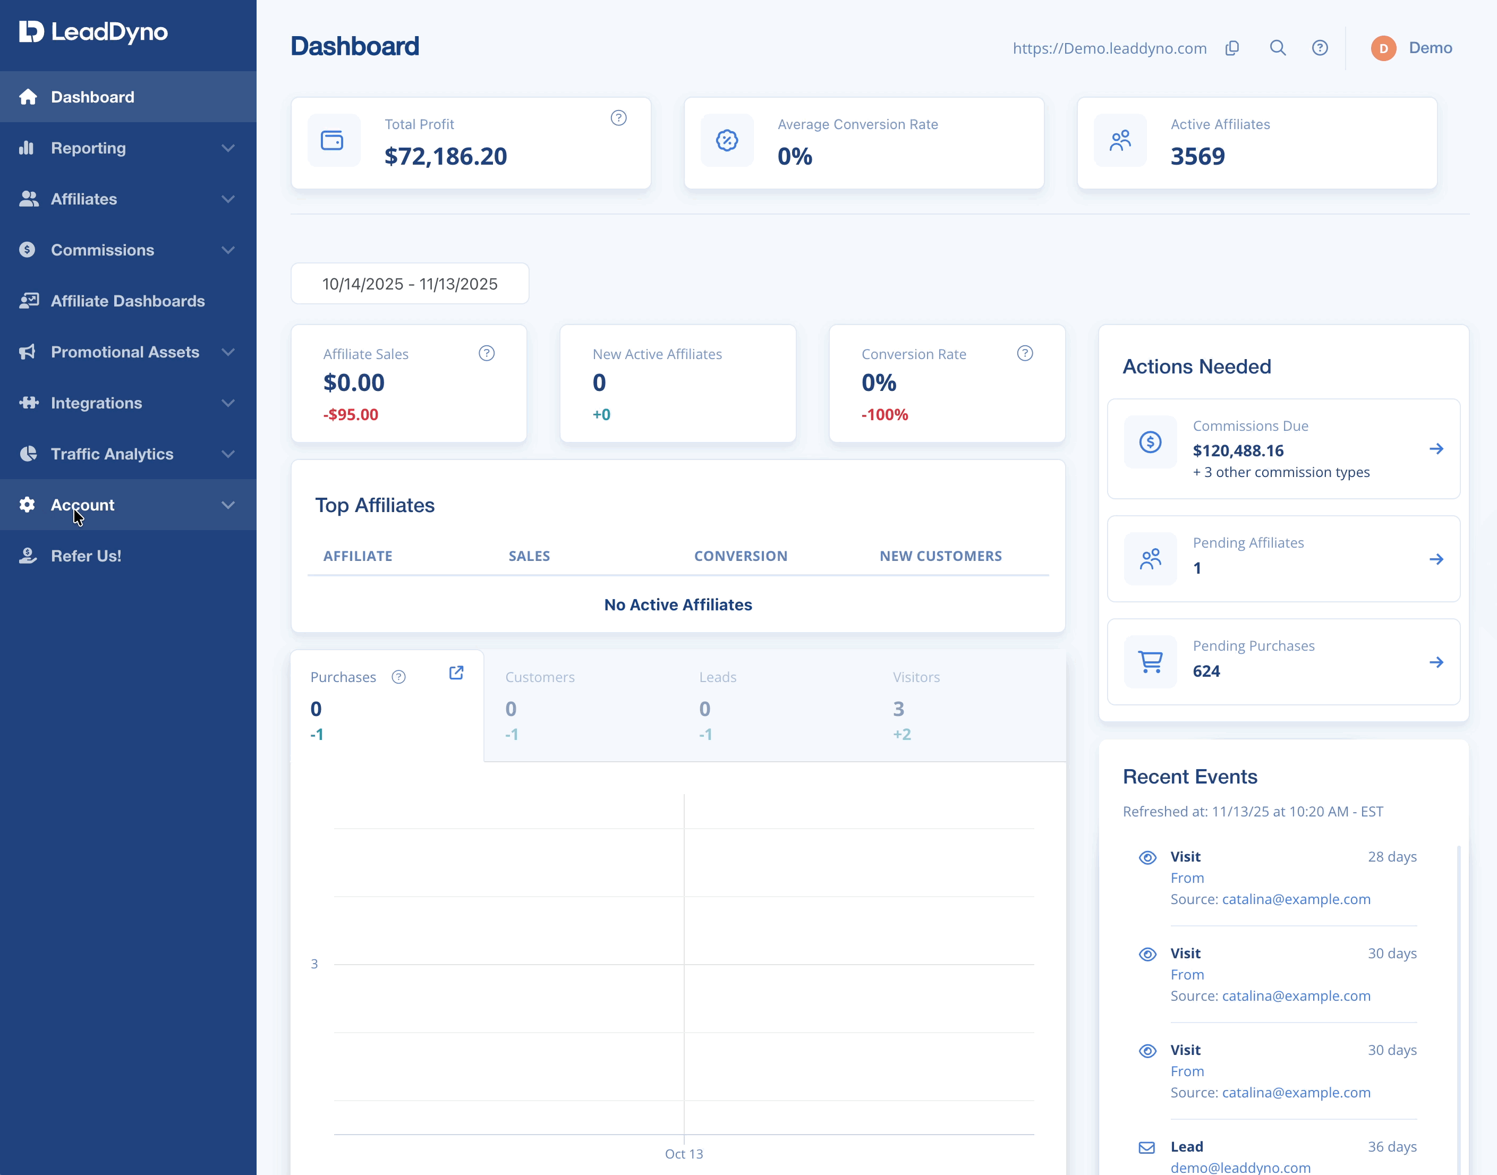Click the Lead envelope icon in Recent Events
Image resolution: width=1497 pixels, height=1175 pixels.
1147,1147
